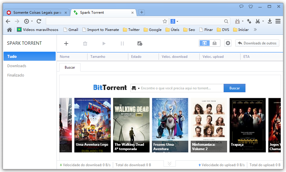Image resolution: width=286 pixels, height=172 pixels.
Task: Click the torrent transfer arrows icon in browser toolbar
Action: [249, 21]
